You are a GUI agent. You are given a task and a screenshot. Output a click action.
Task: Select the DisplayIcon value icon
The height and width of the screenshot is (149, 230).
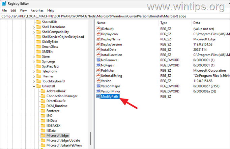98,34
